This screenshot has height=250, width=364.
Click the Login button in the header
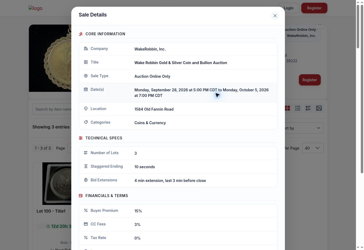coord(289,8)
